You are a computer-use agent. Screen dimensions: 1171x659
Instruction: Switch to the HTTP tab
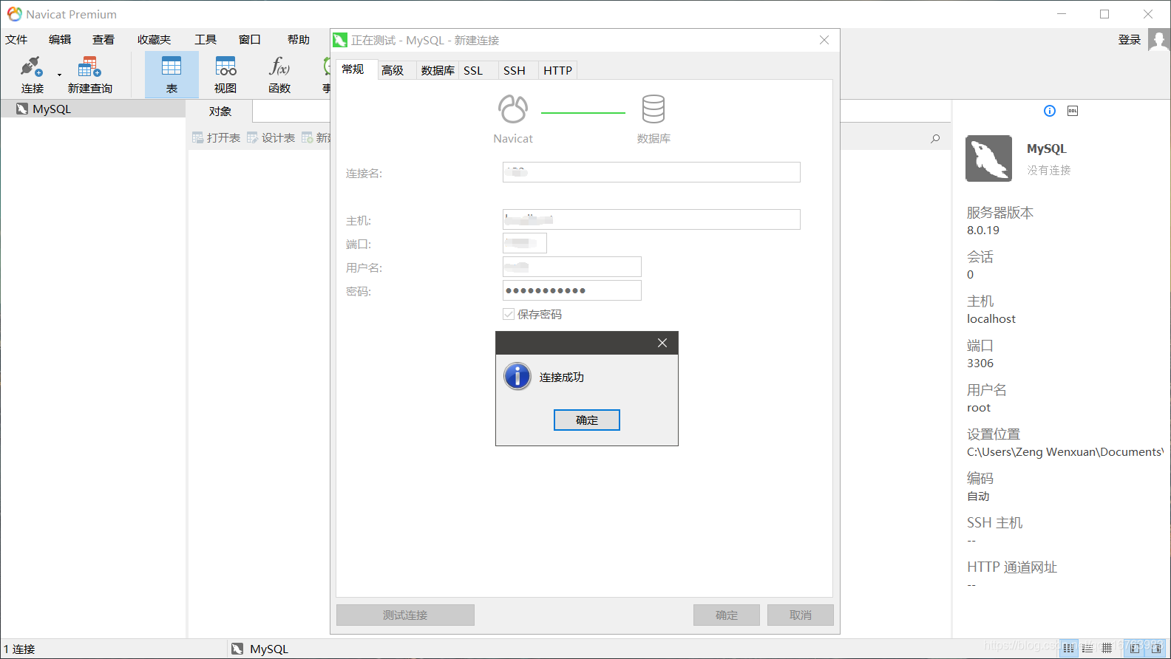click(558, 70)
